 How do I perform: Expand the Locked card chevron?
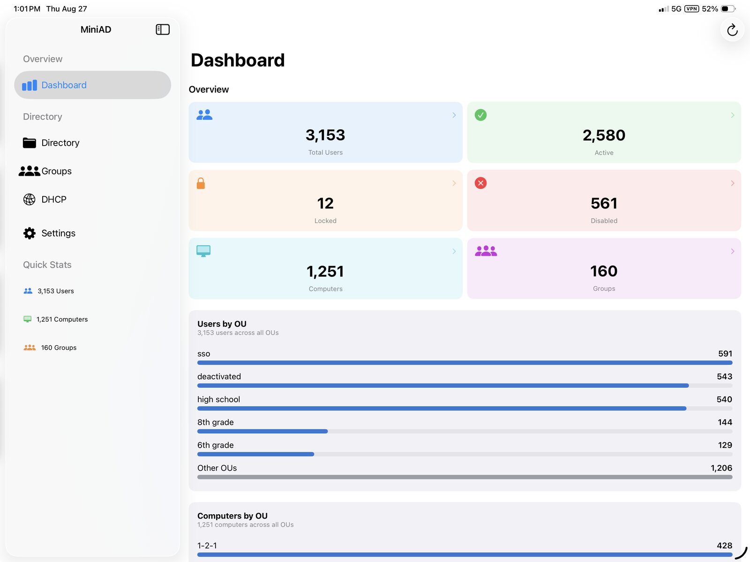click(x=454, y=183)
